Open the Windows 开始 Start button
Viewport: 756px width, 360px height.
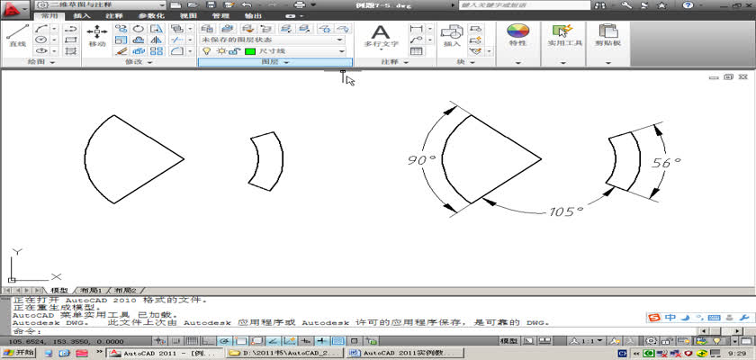click(x=19, y=353)
